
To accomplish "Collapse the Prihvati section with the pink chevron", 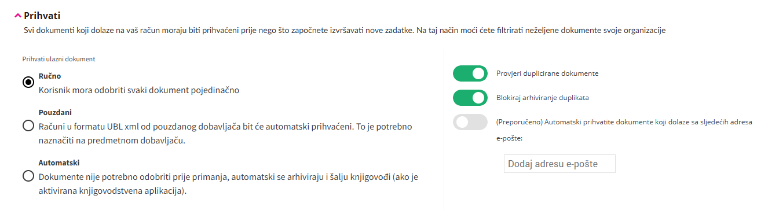I will click(x=18, y=16).
